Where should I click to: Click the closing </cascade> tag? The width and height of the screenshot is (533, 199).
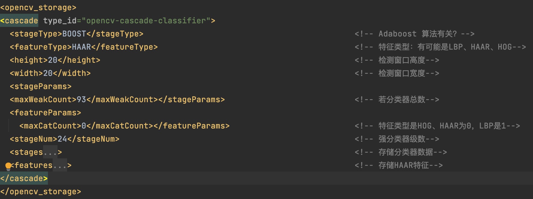pos(24,179)
